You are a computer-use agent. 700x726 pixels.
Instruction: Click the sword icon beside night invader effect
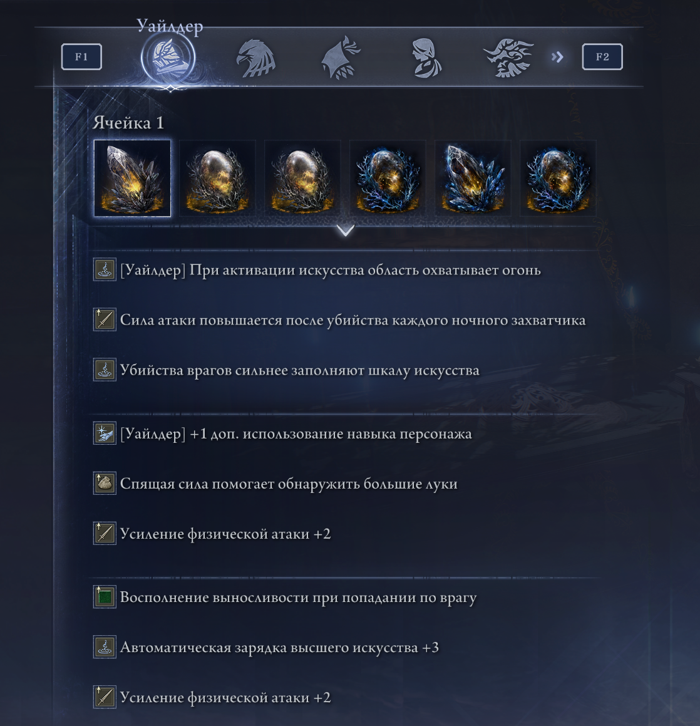click(105, 319)
